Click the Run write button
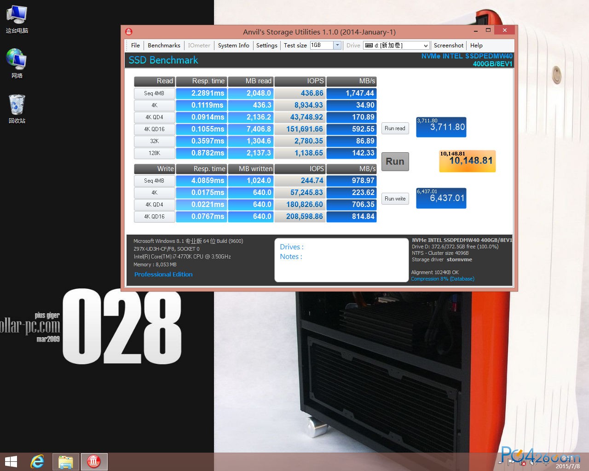 pos(395,199)
